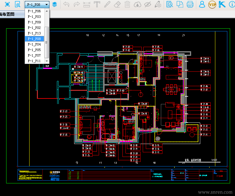The image size is (235, 196).
Task: Select the pencil drawing tool
Action: point(107,4)
